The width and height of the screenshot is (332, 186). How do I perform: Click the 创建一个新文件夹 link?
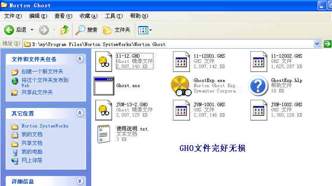point(42,72)
